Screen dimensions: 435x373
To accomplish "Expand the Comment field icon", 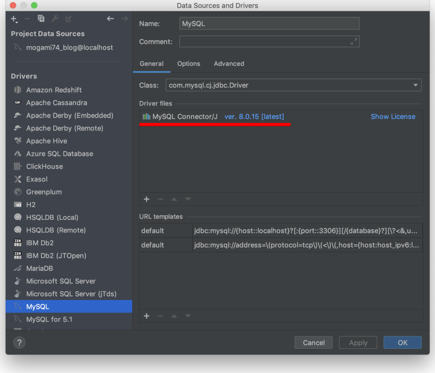I will coord(354,42).
